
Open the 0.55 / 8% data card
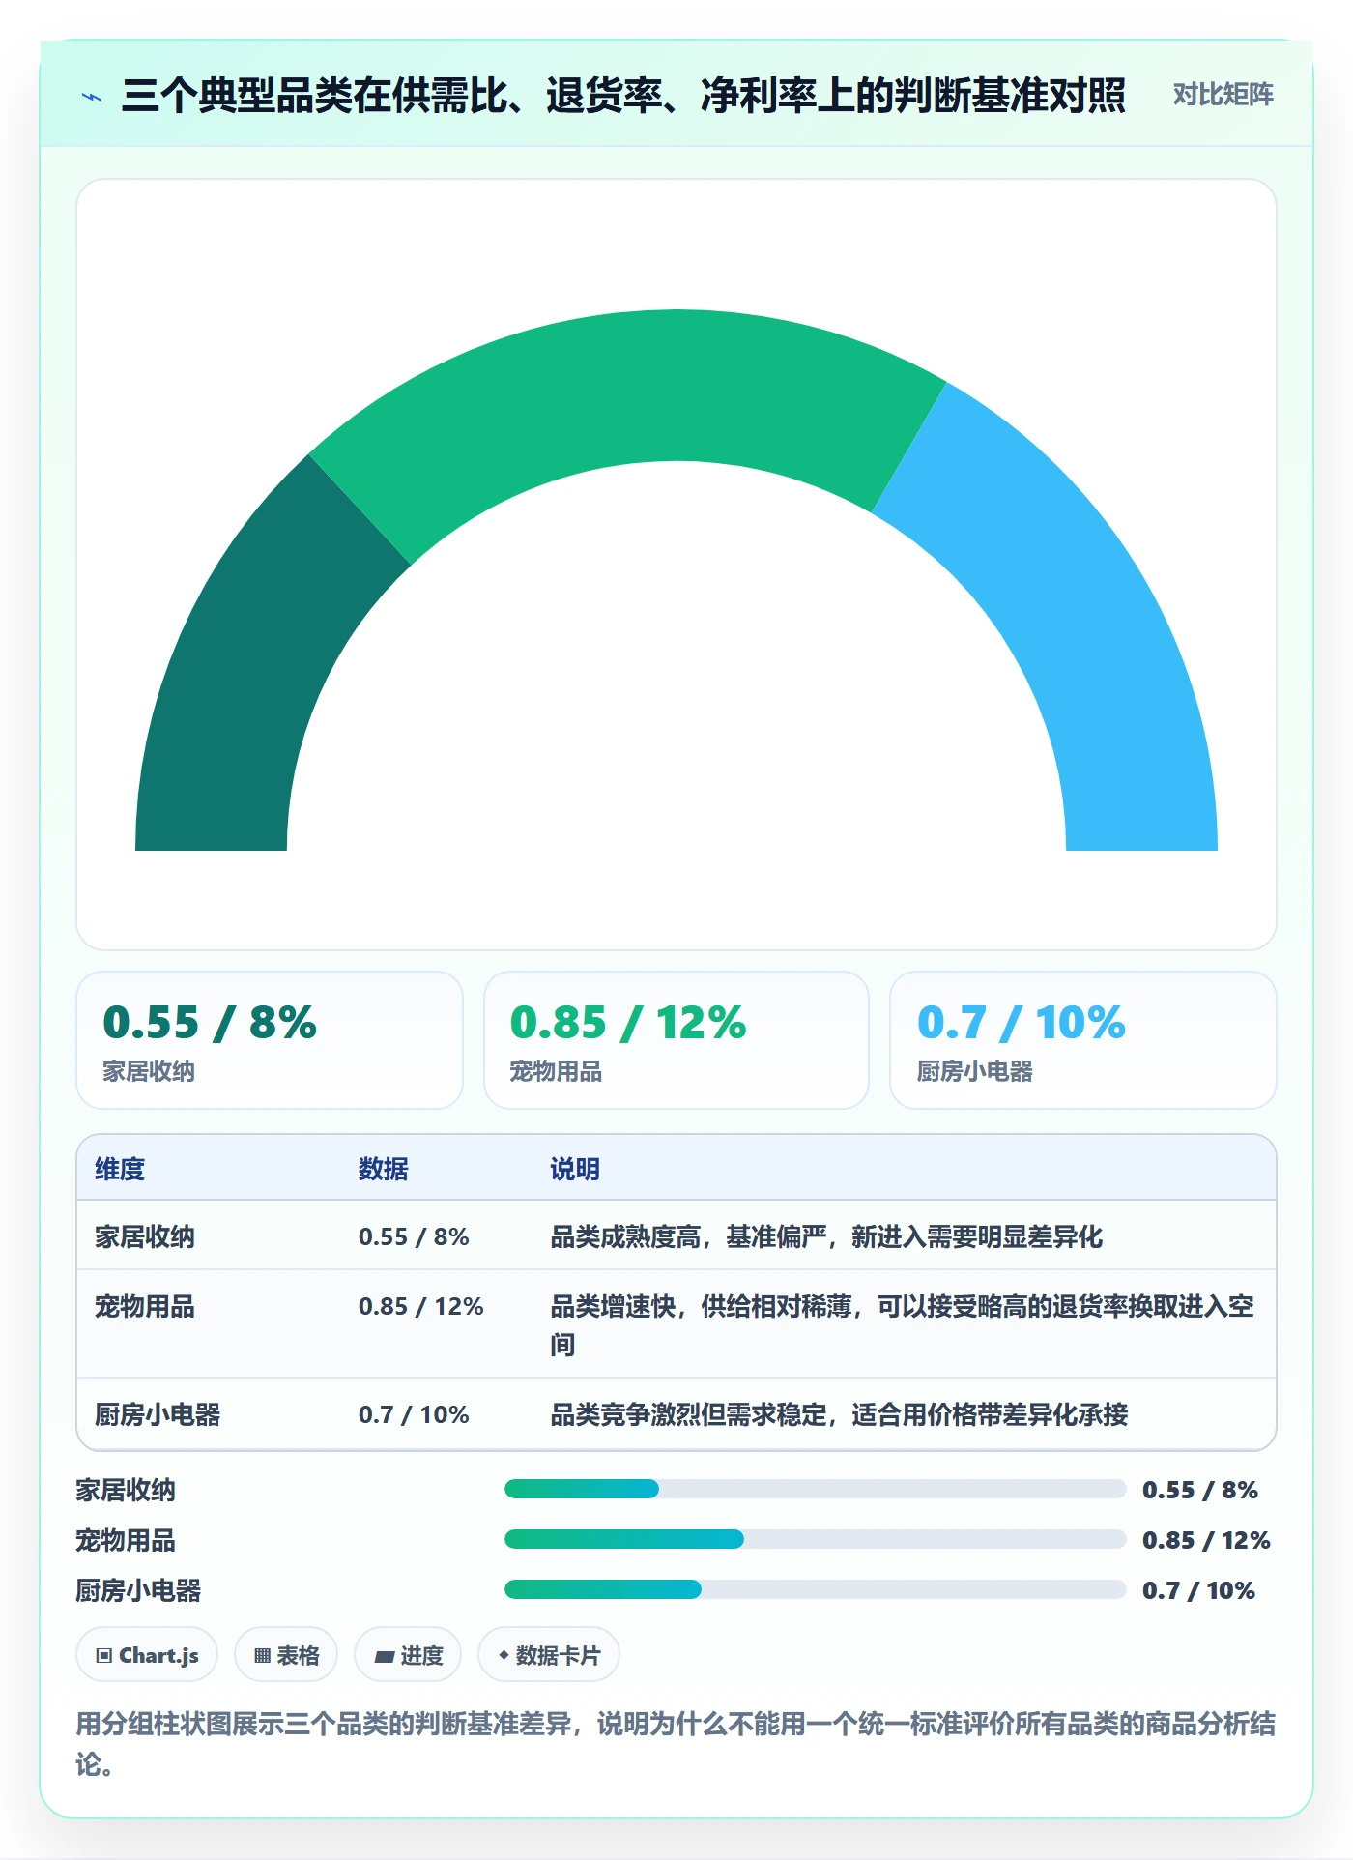coord(270,1040)
